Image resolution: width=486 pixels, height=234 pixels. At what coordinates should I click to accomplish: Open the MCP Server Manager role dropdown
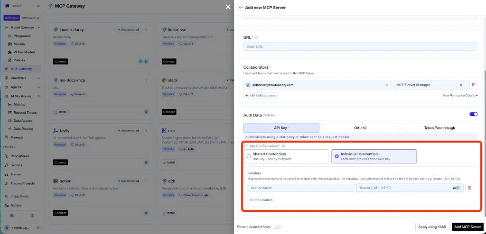[x=430, y=85]
